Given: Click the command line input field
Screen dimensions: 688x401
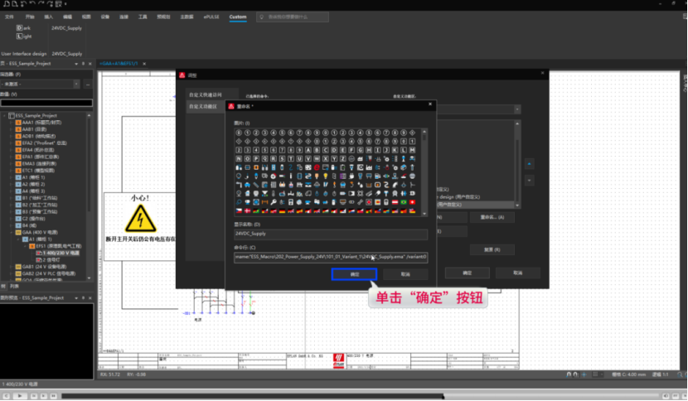Looking at the screenshot, I should tap(331, 257).
